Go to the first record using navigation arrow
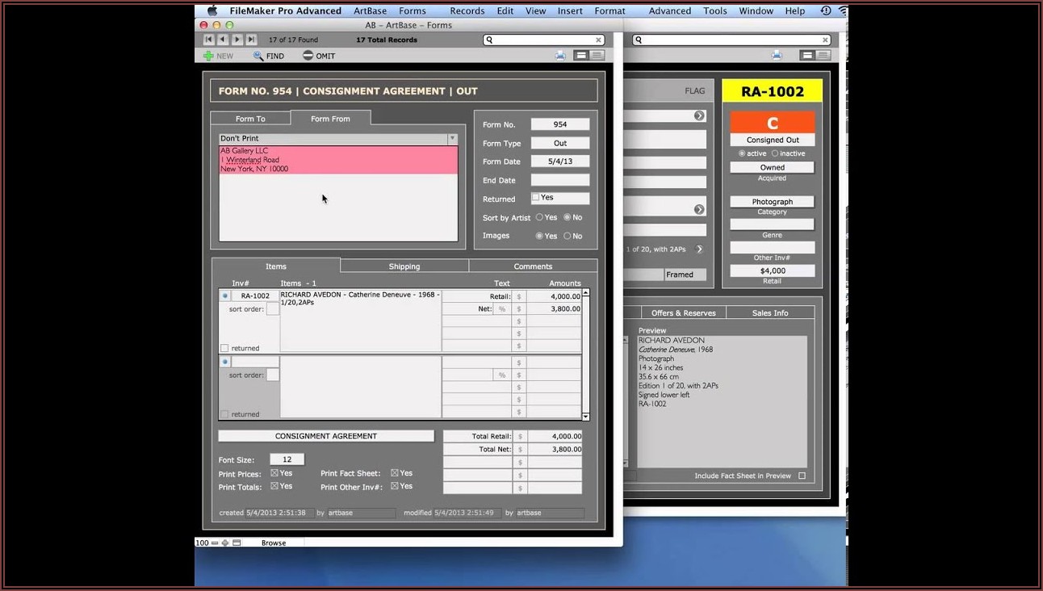This screenshot has width=1043, height=591. (x=208, y=40)
